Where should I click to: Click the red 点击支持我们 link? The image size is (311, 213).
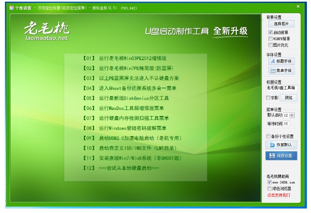[279, 195]
